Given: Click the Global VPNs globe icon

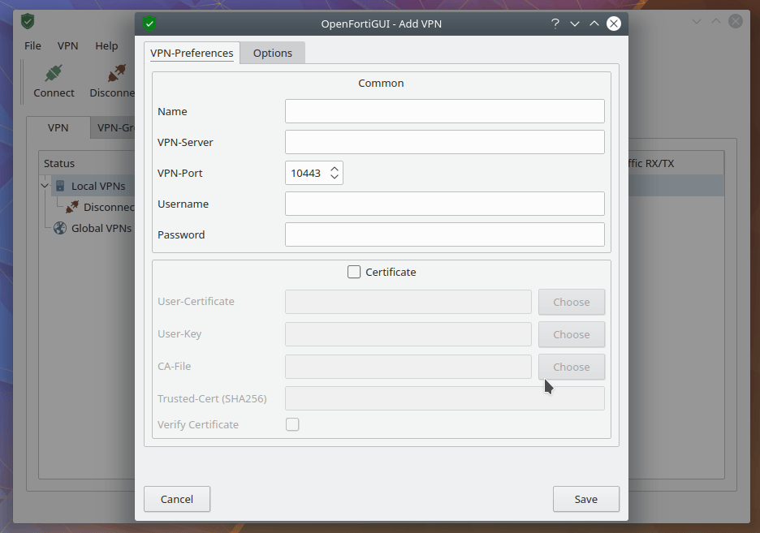Looking at the screenshot, I should [x=60, y=228].
